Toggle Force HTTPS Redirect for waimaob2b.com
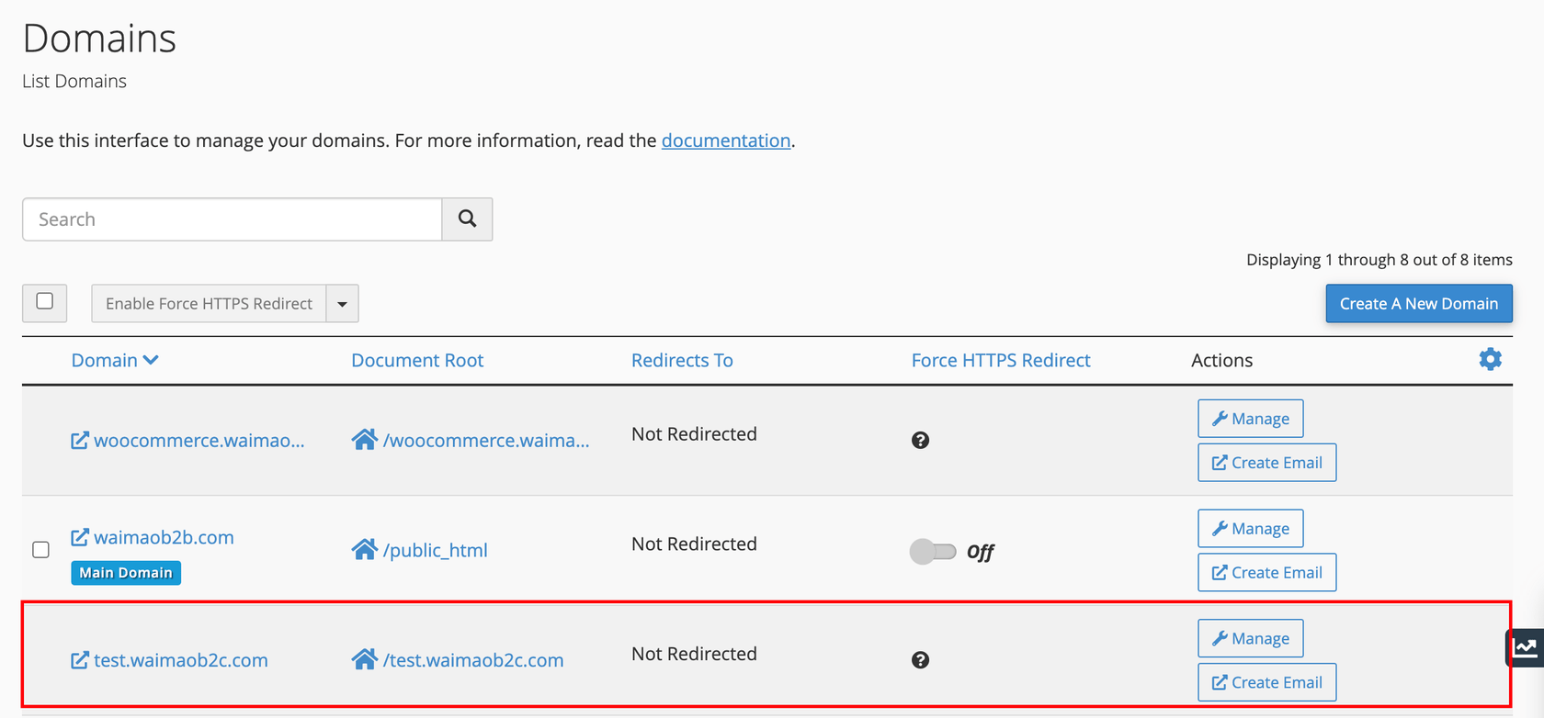Viewport: 1544px width, 718px height. pos(933,552)
